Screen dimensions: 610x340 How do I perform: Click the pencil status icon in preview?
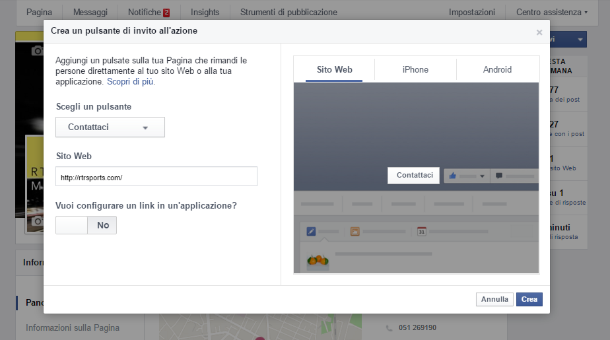click(x=311, y=232)
